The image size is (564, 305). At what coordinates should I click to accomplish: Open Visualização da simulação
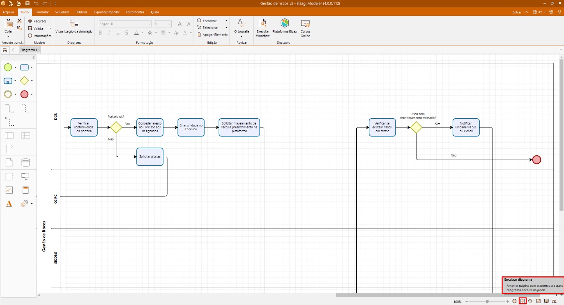coord(74,26)
